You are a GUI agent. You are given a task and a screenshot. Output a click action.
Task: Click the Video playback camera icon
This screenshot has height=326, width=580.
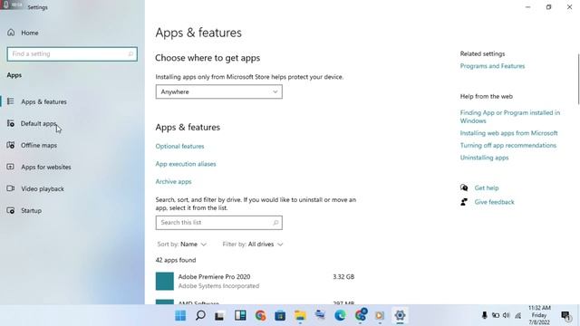point(11,188)
